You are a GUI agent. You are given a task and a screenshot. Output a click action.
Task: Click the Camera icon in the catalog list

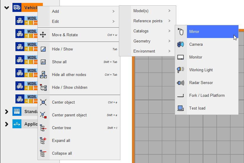(181, 44)
